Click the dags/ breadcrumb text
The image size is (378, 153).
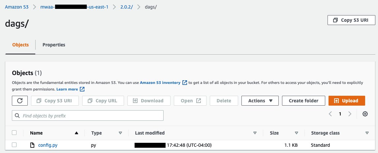click(x=151, y=7)
